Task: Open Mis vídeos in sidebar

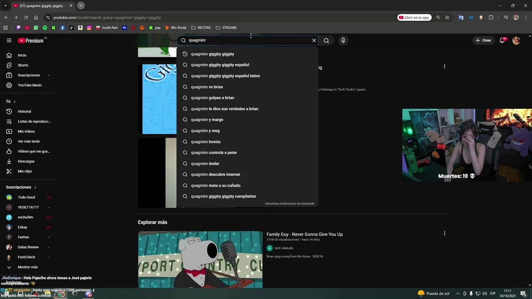Action: tap(29, 131)
